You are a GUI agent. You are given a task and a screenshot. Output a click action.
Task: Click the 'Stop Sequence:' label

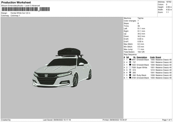pyautogui.click(x=130, y=55)
